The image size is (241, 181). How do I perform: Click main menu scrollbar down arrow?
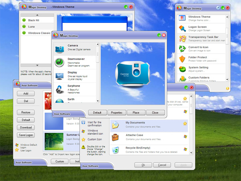pyautogui.click(x=227, y=80)
